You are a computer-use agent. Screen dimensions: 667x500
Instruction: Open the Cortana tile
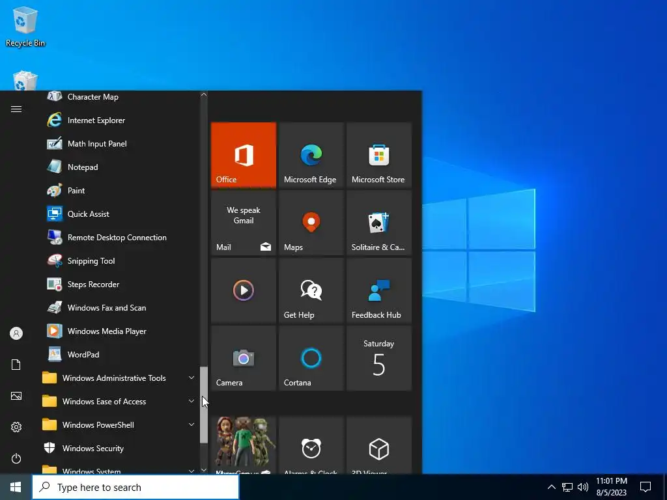(311, 357)
